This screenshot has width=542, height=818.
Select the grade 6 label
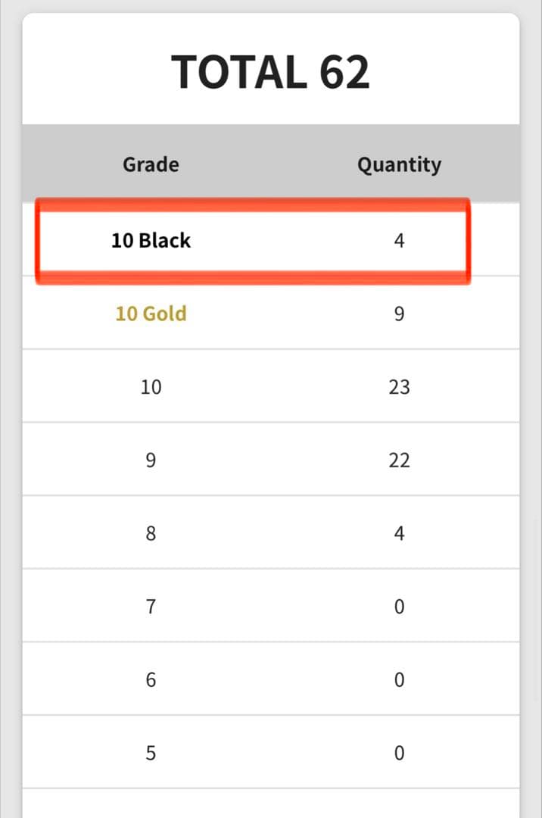(x=151, y=679)
